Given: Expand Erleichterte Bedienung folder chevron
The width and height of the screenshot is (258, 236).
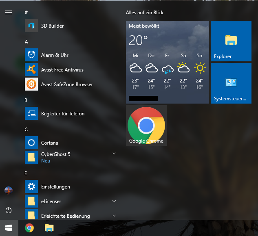Looking at the screenshot, I should pyautogui.click(x=114, y=216).
